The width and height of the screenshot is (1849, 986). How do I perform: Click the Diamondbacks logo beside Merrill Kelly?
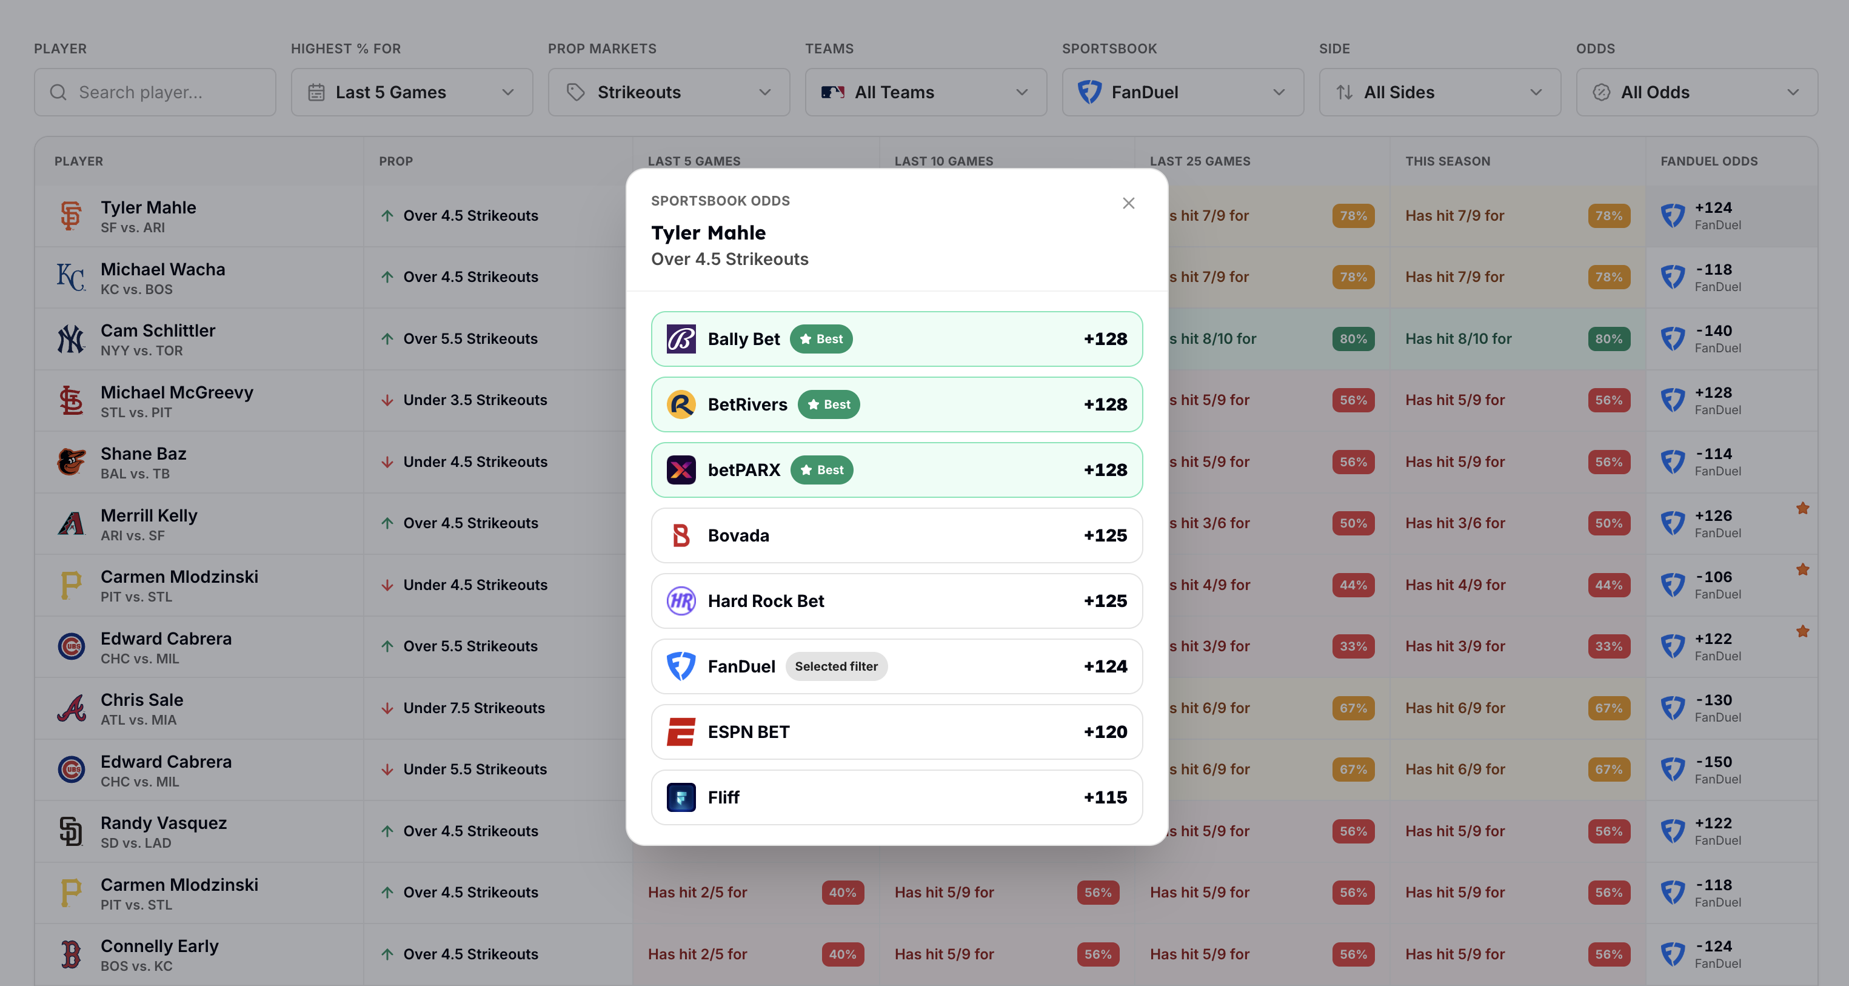point(70,523)
